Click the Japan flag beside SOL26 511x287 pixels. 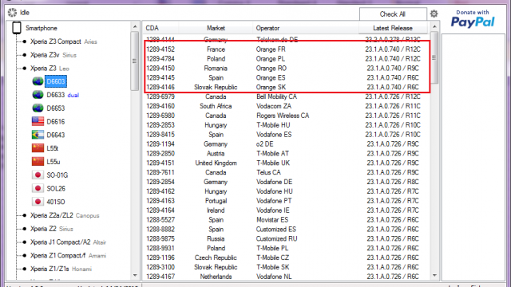[38, 188]
